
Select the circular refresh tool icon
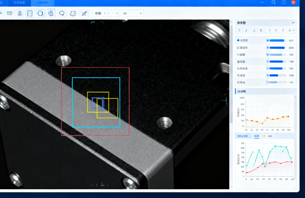pos(40,13)
